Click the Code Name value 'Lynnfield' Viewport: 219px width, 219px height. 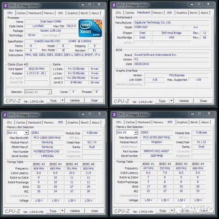point(38,26)
